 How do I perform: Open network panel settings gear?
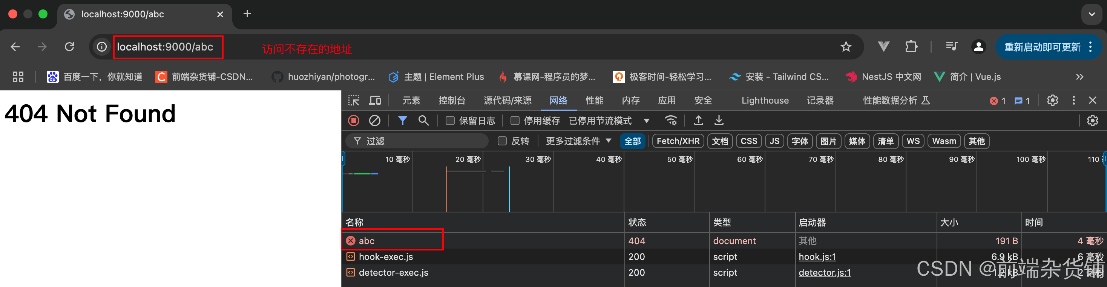tap(1092, 121)
